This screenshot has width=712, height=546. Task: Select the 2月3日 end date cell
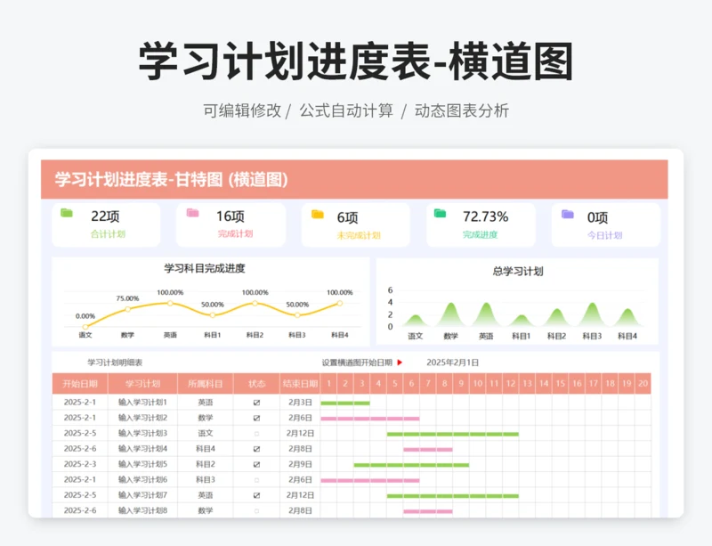point(300,403)
